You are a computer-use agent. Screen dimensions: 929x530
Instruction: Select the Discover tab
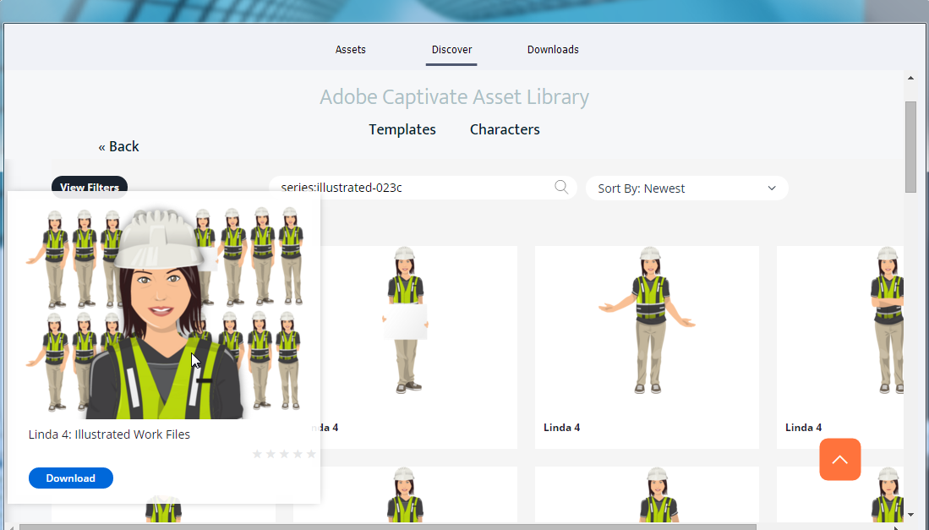pyautogui.click(x=451, y=50)
